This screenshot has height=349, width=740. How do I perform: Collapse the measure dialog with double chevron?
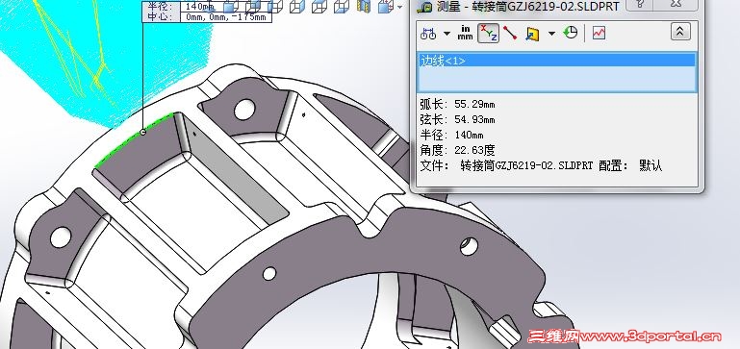coord(680,32)
